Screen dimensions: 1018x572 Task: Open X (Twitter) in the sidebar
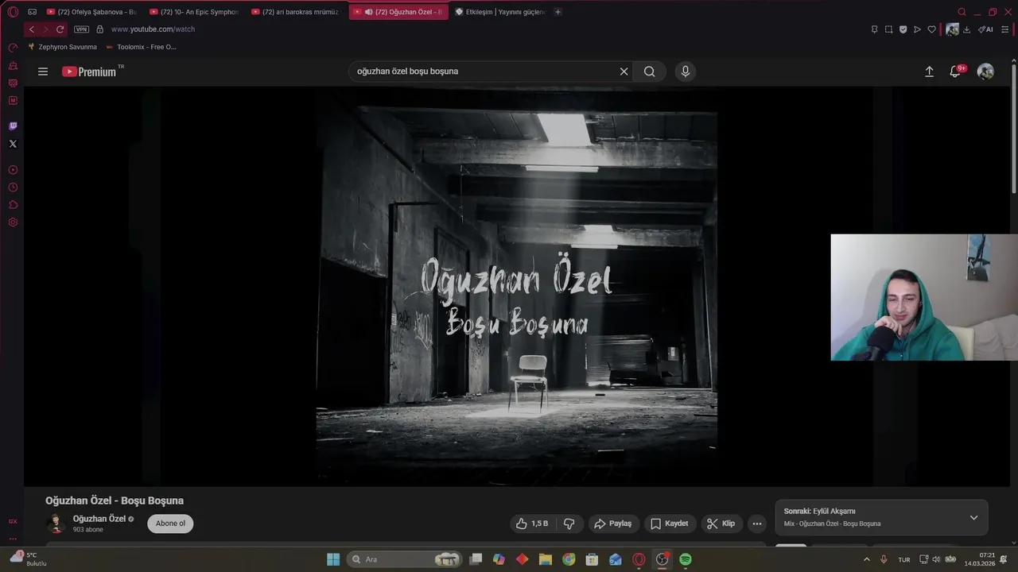(13, 144)
